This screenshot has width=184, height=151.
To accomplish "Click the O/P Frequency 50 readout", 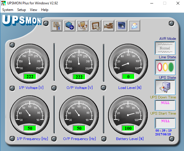I will point(79,128).
